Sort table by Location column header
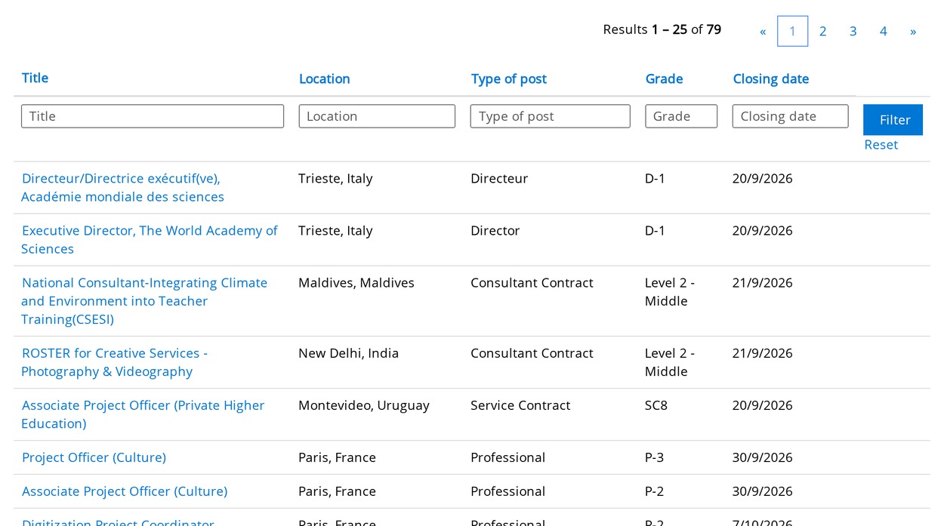944x526 pixels. click(325, 79)
